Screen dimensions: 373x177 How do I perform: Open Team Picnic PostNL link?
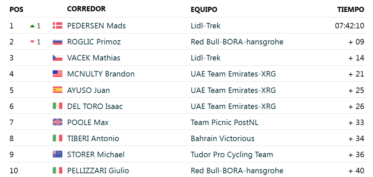pyautogui.click(x=224, y=122)
